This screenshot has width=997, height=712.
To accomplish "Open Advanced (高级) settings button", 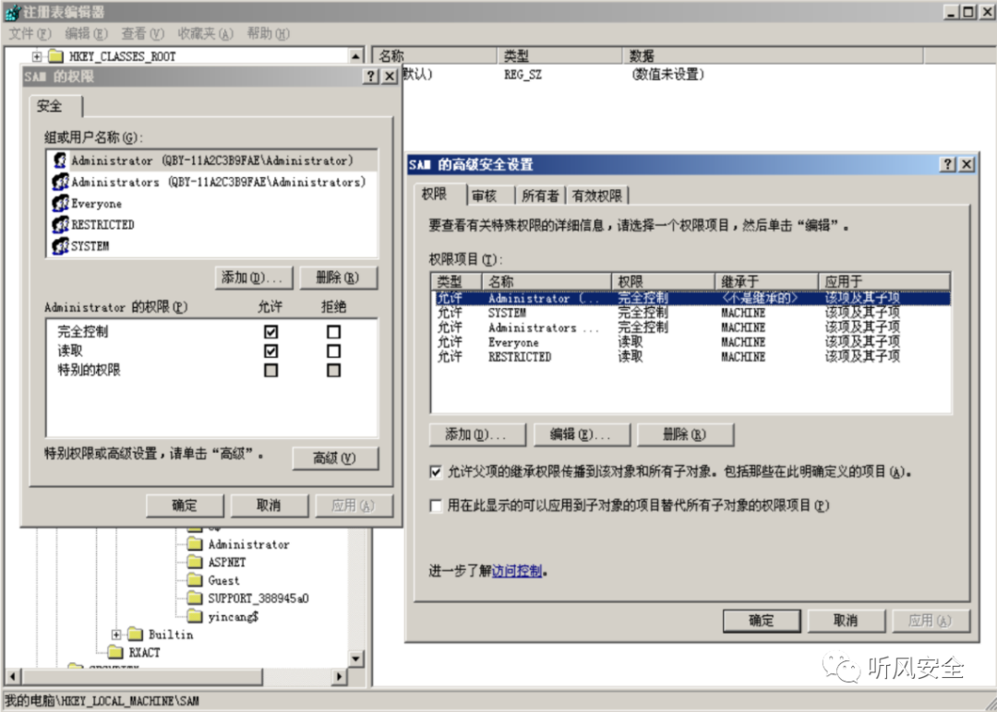I will point(335,458).
